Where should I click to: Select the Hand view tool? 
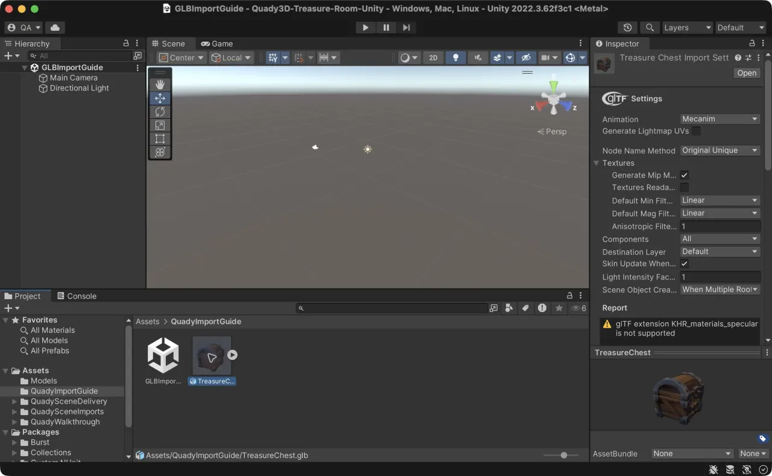point(160,84)
